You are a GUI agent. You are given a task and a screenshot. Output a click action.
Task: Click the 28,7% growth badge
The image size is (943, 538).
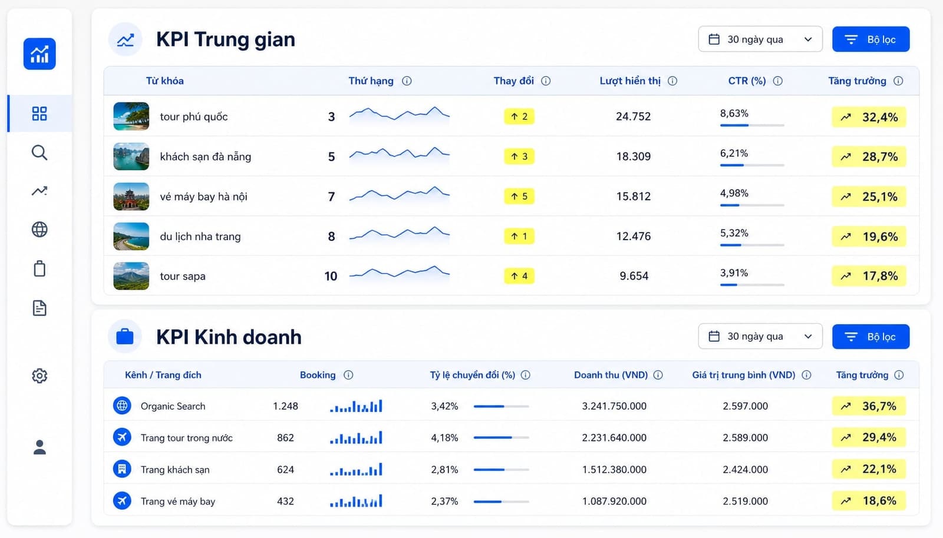point(869,157)
